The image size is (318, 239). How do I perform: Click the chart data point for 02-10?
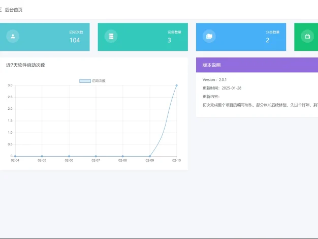pyautogui.click(x=176, y=85)
